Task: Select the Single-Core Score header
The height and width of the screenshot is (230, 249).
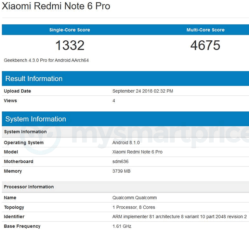Action: click(69, 30)
